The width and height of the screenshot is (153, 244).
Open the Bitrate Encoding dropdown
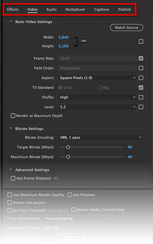[x=100, y=137]
